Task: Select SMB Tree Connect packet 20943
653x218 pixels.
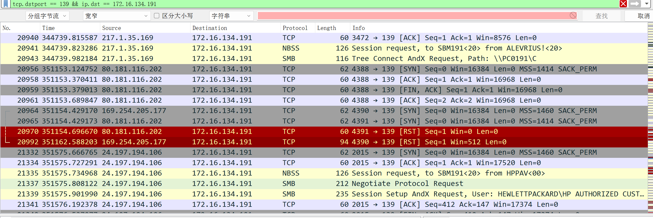Action: (324, 59)
